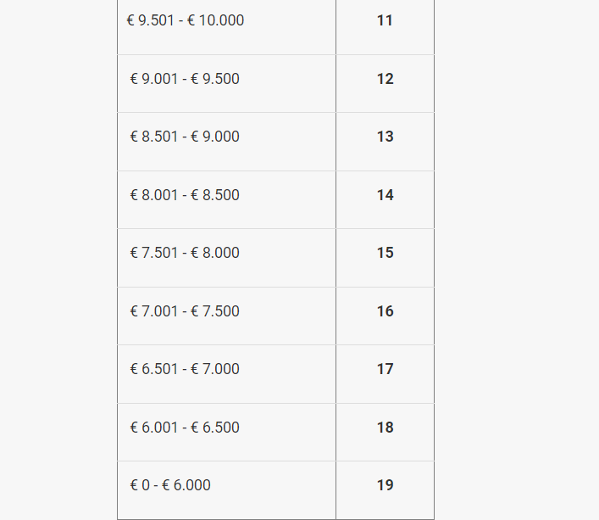The height and width of the screenshot is (520, 599).
Task: Select the € 8.501 - € 9.000 row label
Action: pyautogui.click(x=185, y=137)
